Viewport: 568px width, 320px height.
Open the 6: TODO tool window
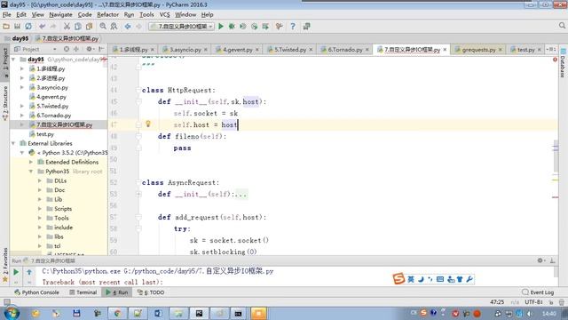tap(151, 292)
